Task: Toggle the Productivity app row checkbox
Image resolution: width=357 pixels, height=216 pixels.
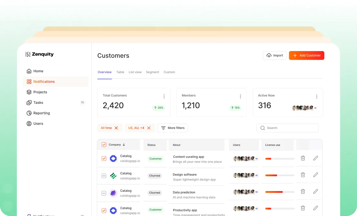Action: click(104, 211)
